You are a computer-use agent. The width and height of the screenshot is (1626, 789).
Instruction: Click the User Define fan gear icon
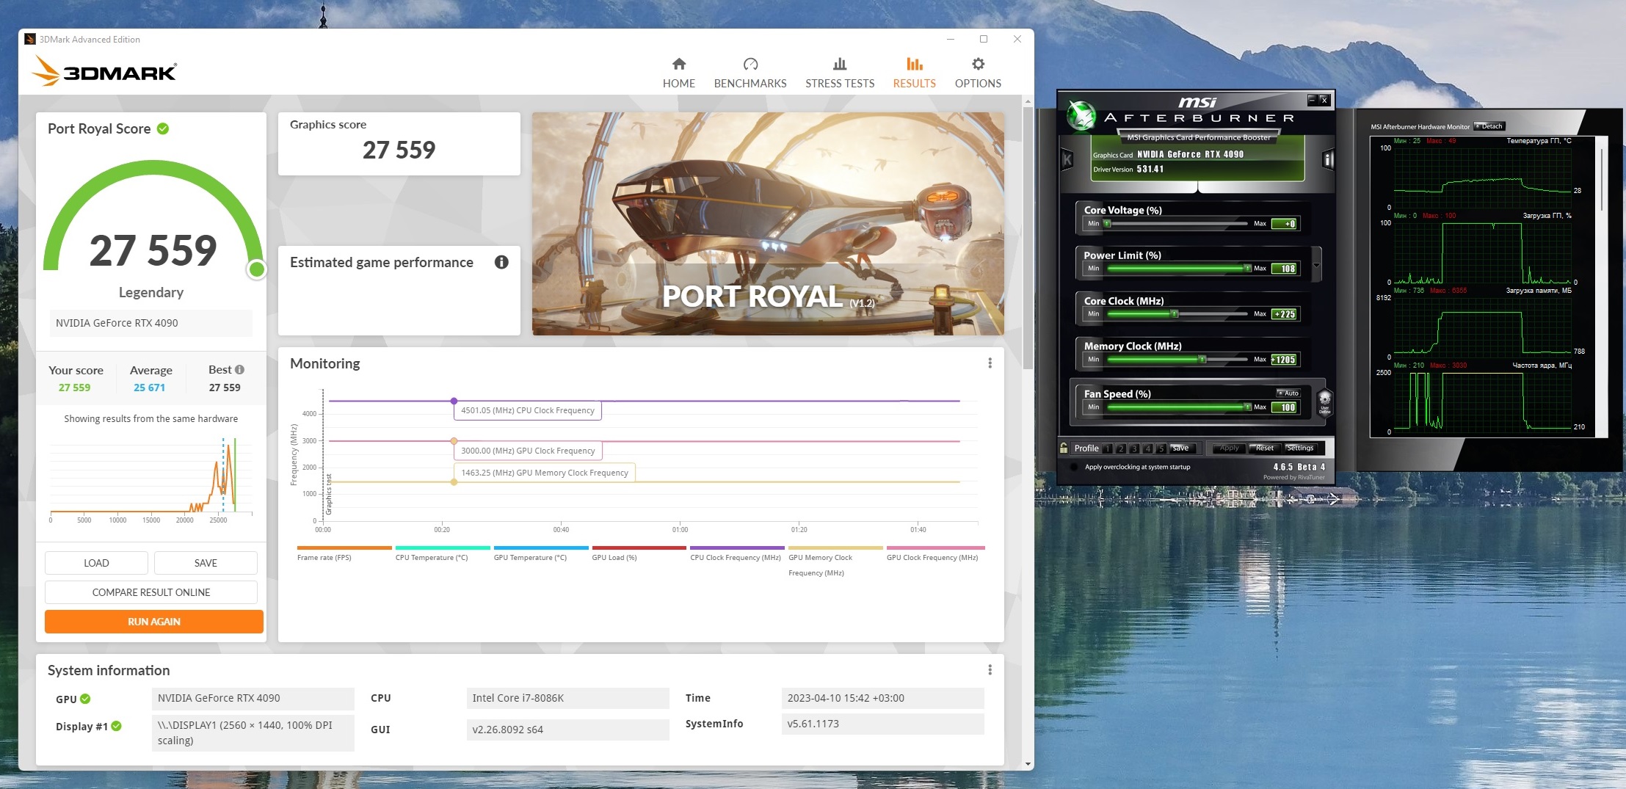pos(1324,401)
